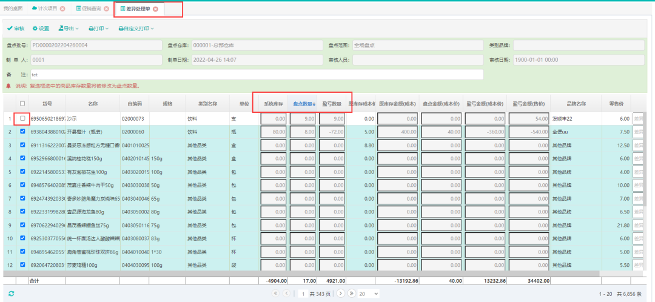The image size is (655, 302).
Task: Open 设置 settings gear
Action: 41,29
